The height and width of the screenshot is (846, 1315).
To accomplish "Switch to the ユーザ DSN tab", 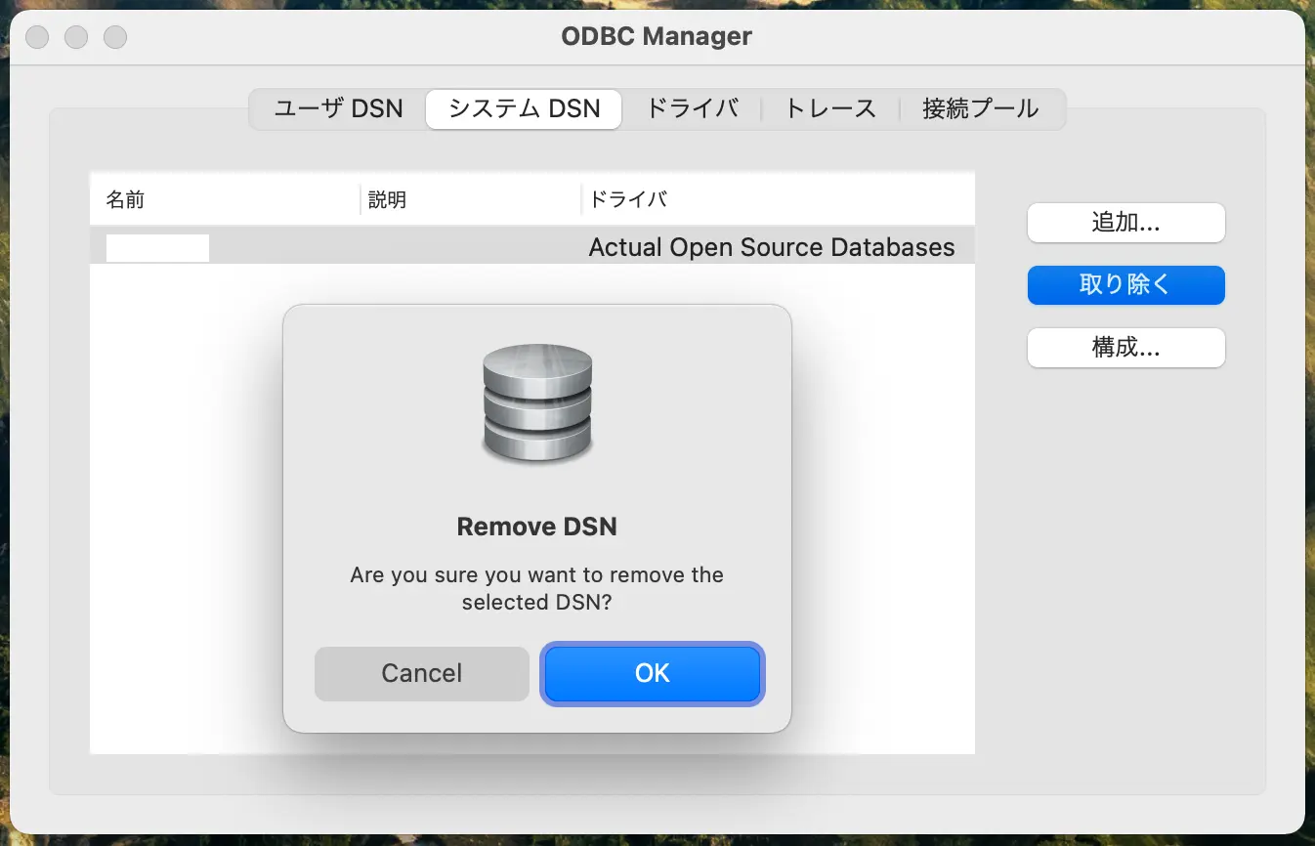I will point(336,109).
